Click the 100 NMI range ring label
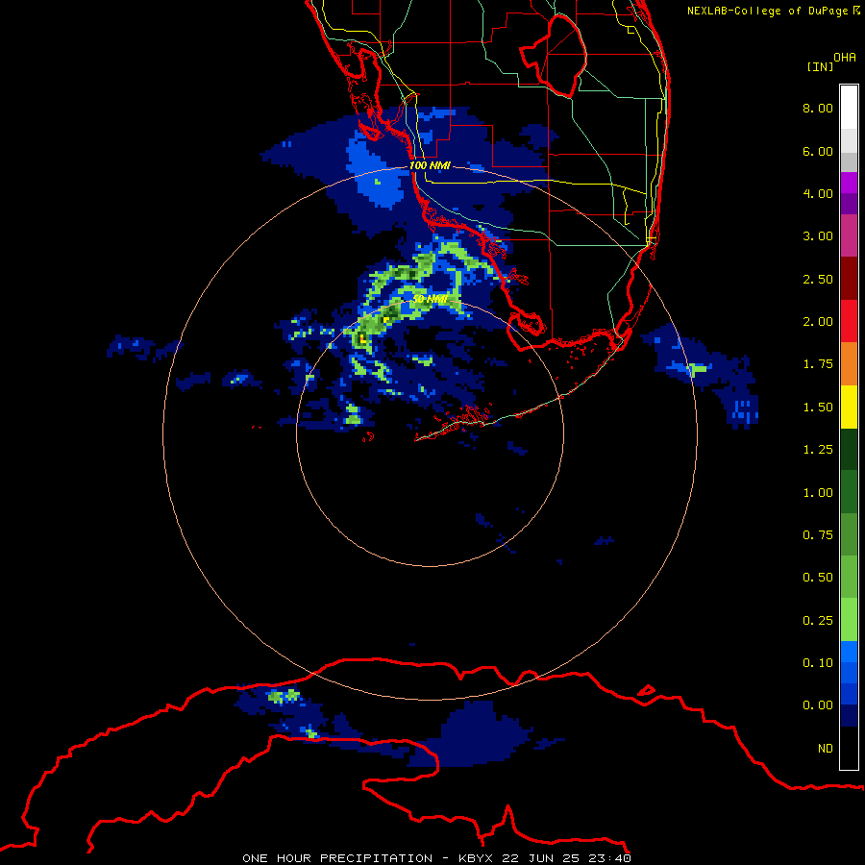The height and width of the screenshot is (865, 865). coord(430,165)
